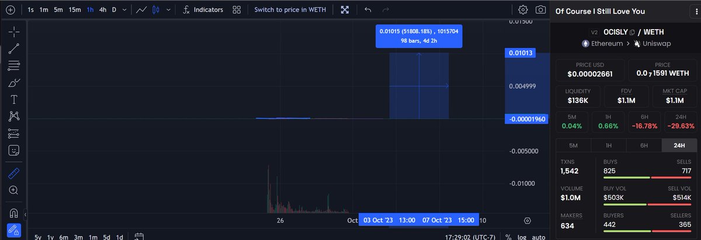Screen dimensions: 701x240
Task: Select the Fibonacci retracement tool
Action: click(x=14, y=65)
